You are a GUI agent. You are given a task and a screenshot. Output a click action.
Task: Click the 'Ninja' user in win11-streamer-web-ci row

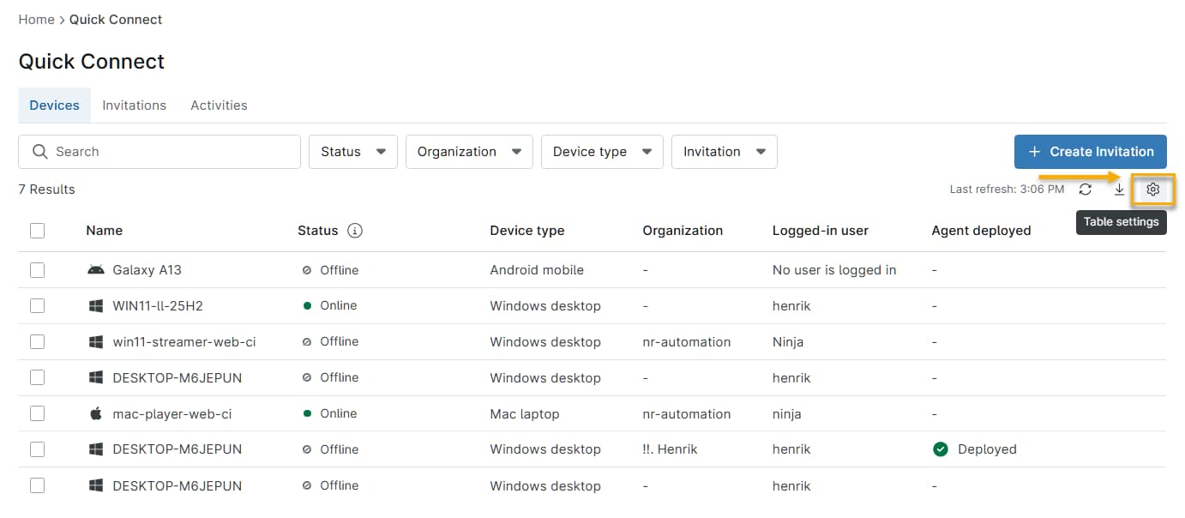(788, 342)
